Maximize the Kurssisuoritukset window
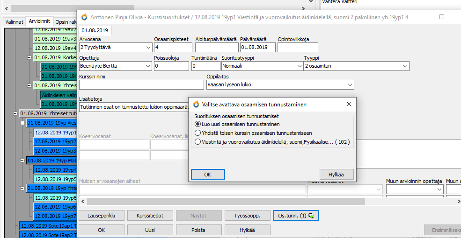This screenshot has height=238, width=461. 442,17
